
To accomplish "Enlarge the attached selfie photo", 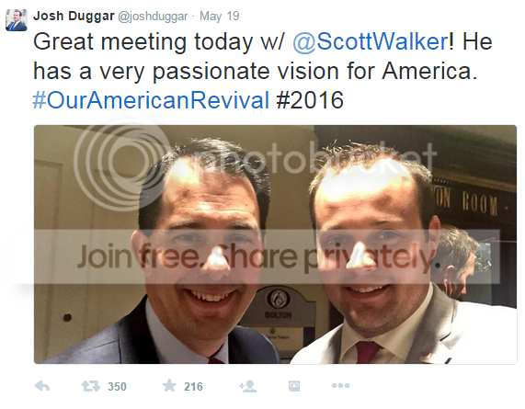I will [275, 244].
